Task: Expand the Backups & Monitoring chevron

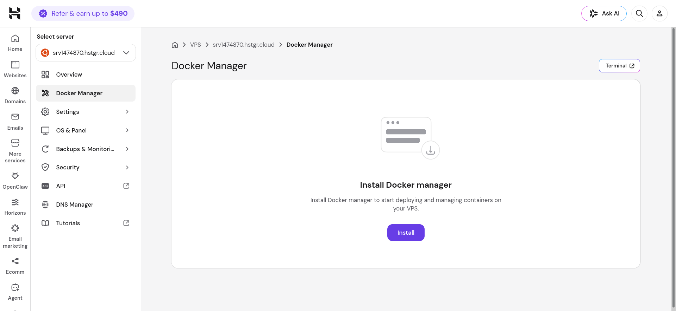Action: pos(127,149)
